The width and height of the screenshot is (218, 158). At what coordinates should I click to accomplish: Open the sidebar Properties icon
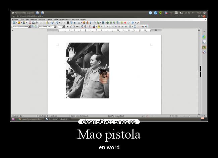tap(204, 37)
